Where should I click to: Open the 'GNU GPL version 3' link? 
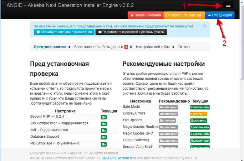[x=117, y=158]
